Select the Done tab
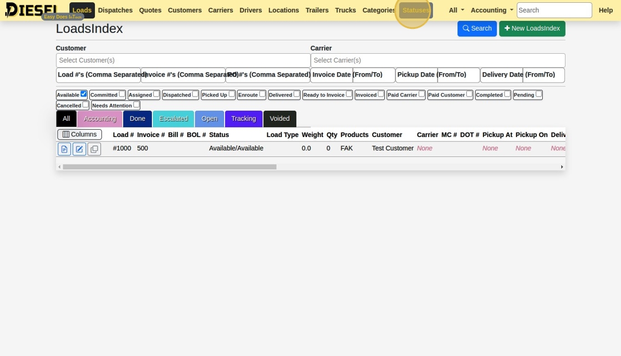 (x=138, y=119)
